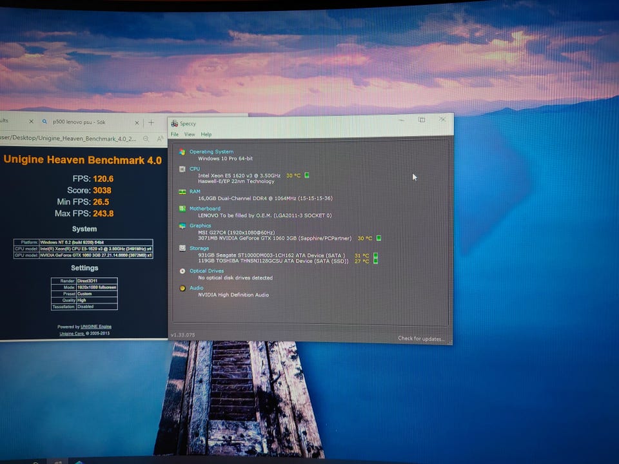The width and height of the screenshot is (619, 464).
Task: Click the Optical Drives disc icon
Action: coord(182,271)
